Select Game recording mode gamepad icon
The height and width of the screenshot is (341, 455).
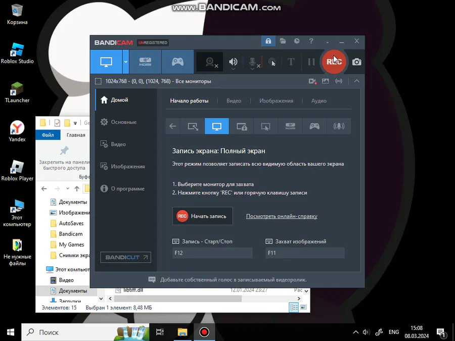[177, 62]
